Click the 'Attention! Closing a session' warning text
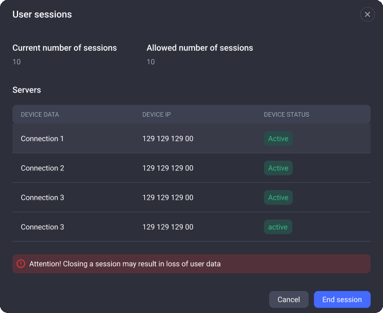383x313 pixels. coord(125,263)
